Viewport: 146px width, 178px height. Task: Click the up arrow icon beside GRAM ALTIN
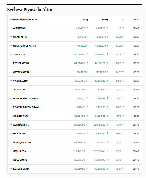coord(11,37)
